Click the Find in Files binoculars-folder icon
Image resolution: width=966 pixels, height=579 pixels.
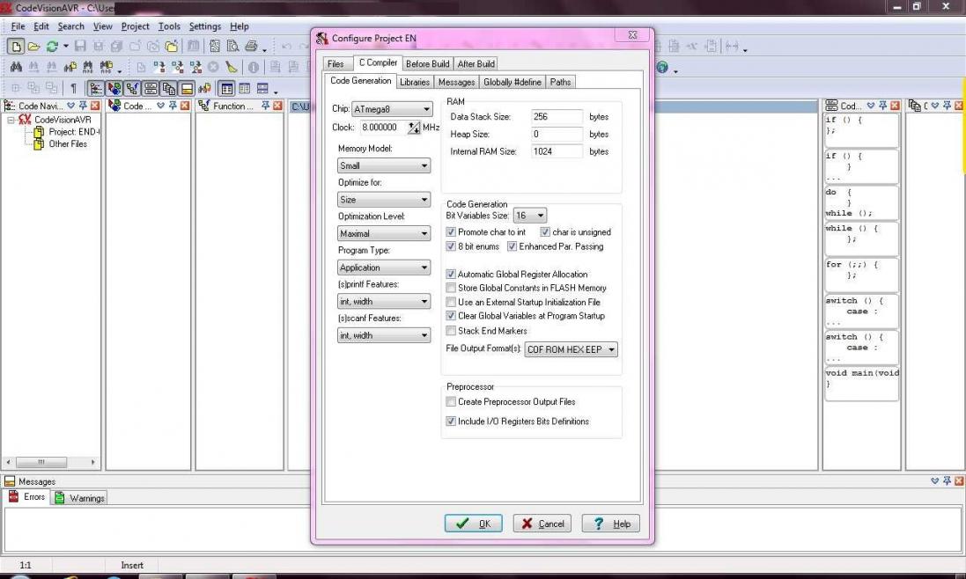pos(70,67)
